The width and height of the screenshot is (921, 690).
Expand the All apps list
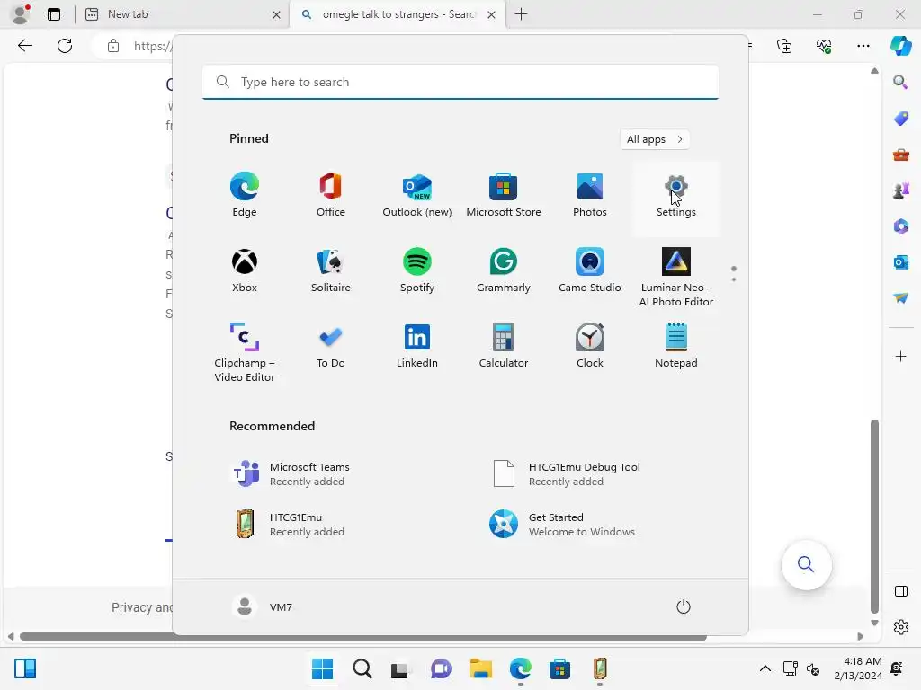pos(655,139)
